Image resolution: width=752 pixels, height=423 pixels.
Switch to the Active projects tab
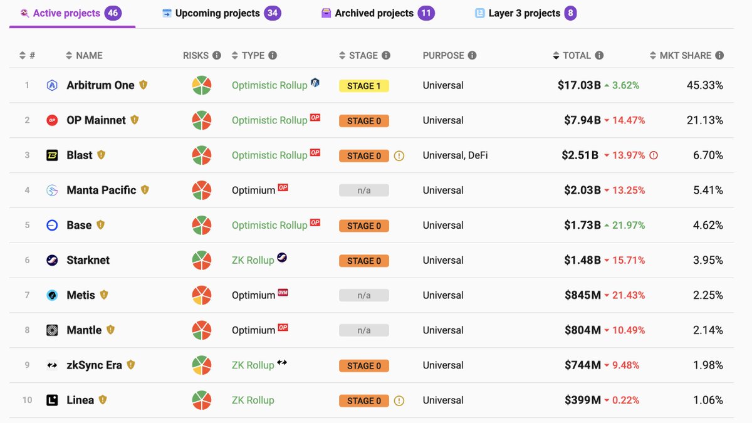click(x=71, y=13)
